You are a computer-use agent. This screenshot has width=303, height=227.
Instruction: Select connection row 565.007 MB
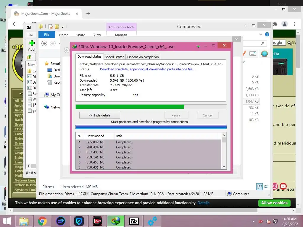coord(149,142)
